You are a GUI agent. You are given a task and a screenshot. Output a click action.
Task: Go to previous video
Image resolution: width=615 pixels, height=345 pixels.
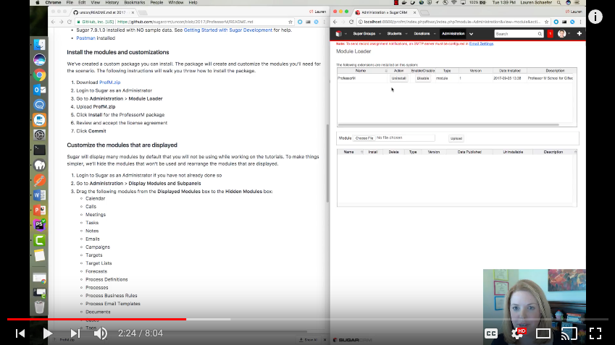pos(20,333)
